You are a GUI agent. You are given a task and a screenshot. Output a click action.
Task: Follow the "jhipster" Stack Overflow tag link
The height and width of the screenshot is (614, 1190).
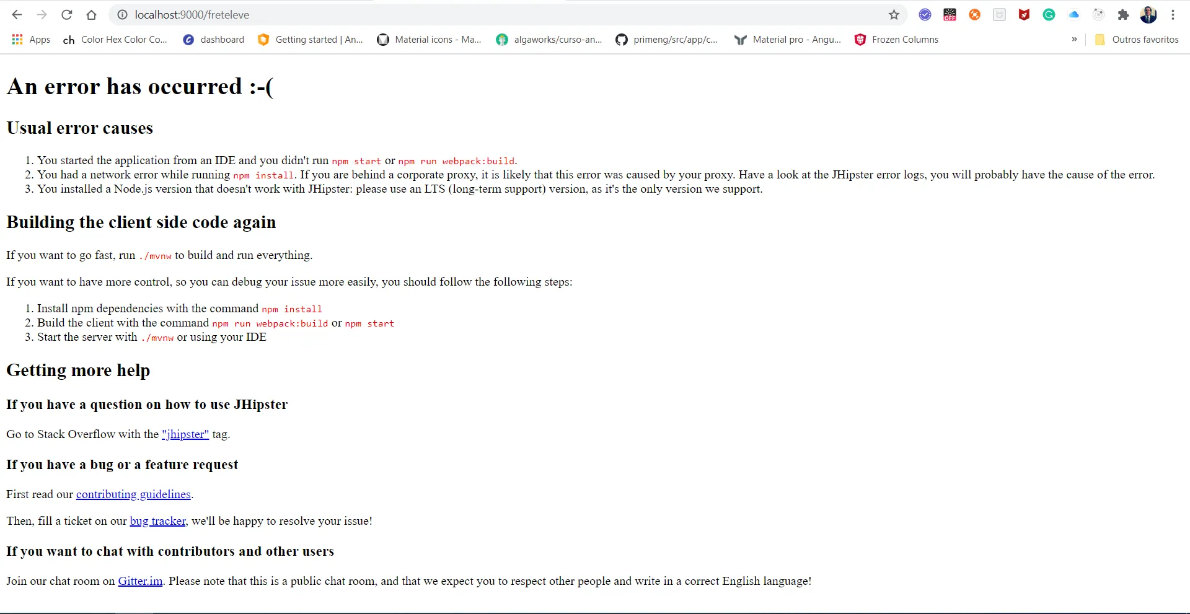[x=185, y=434]
